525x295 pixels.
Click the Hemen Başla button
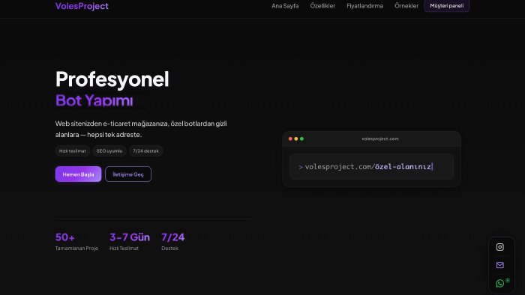pyautogui.click(x=78, y=174)
